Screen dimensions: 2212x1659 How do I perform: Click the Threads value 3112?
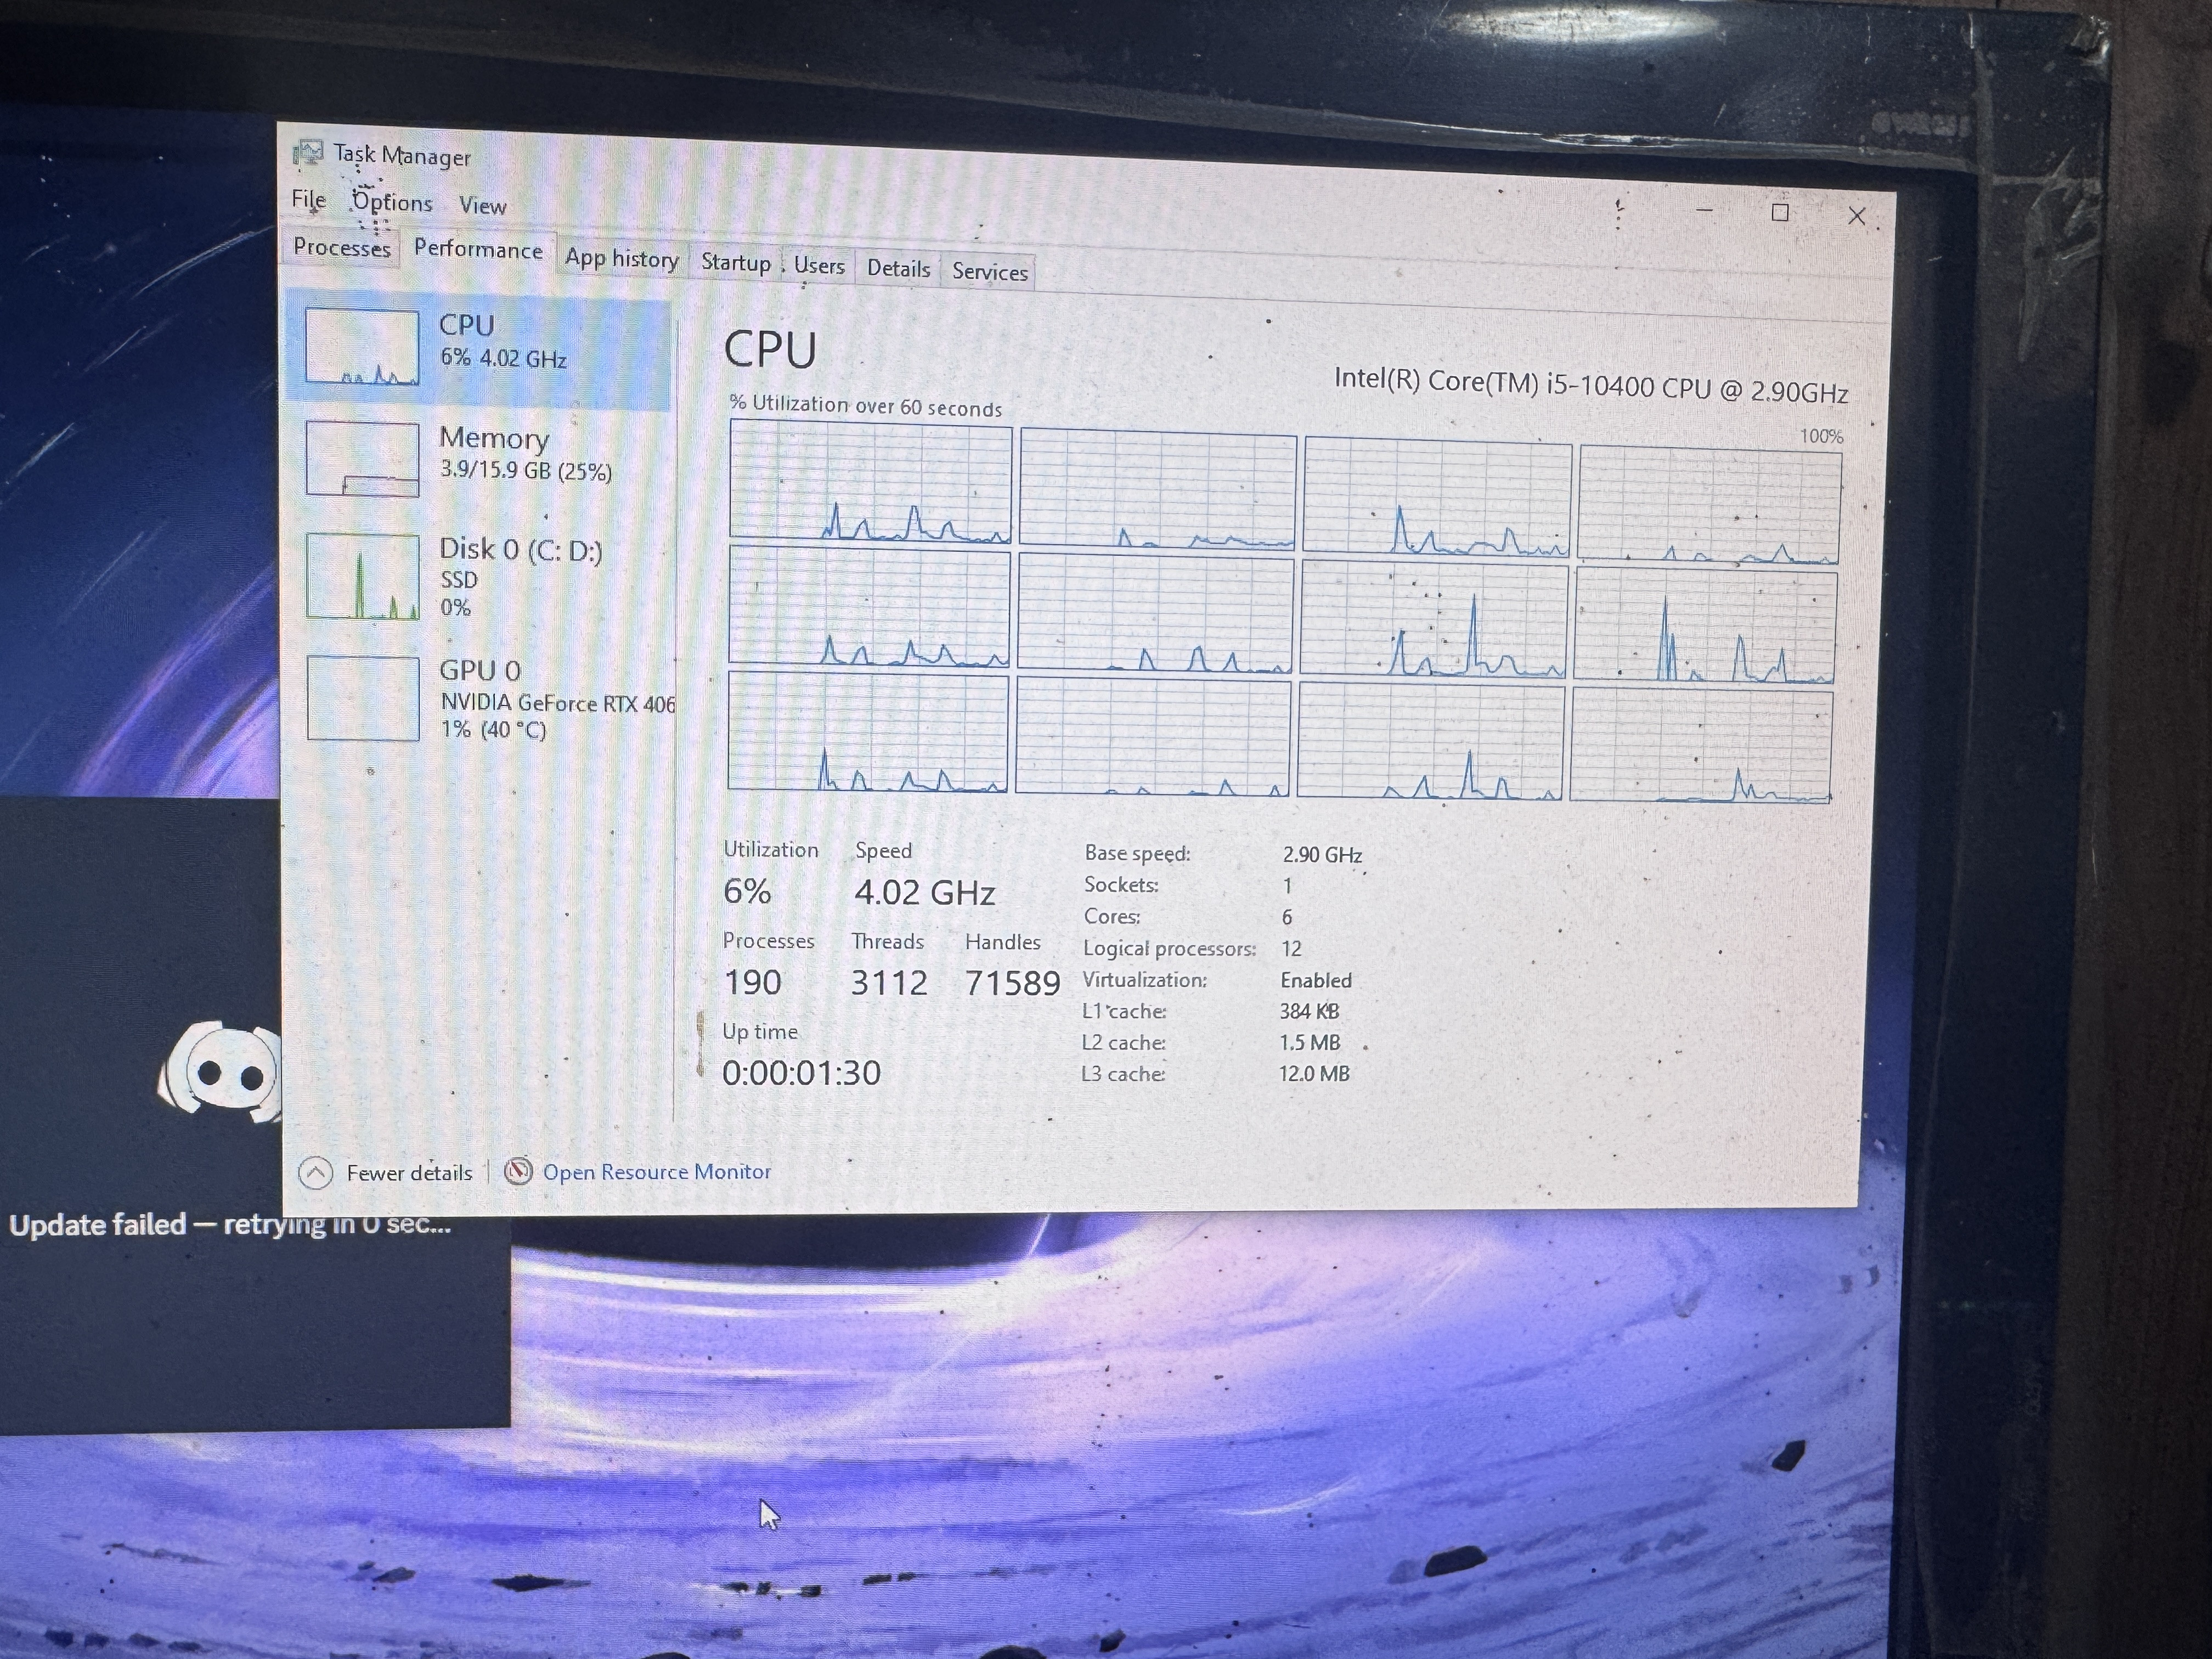[888, 982]
